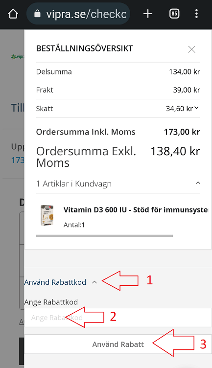
Task: Open the tab switcher showing 85
Action: [174, 14]
